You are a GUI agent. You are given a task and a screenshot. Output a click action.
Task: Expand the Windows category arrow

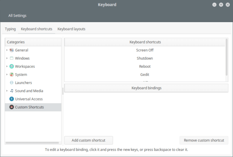coord(7,58)
